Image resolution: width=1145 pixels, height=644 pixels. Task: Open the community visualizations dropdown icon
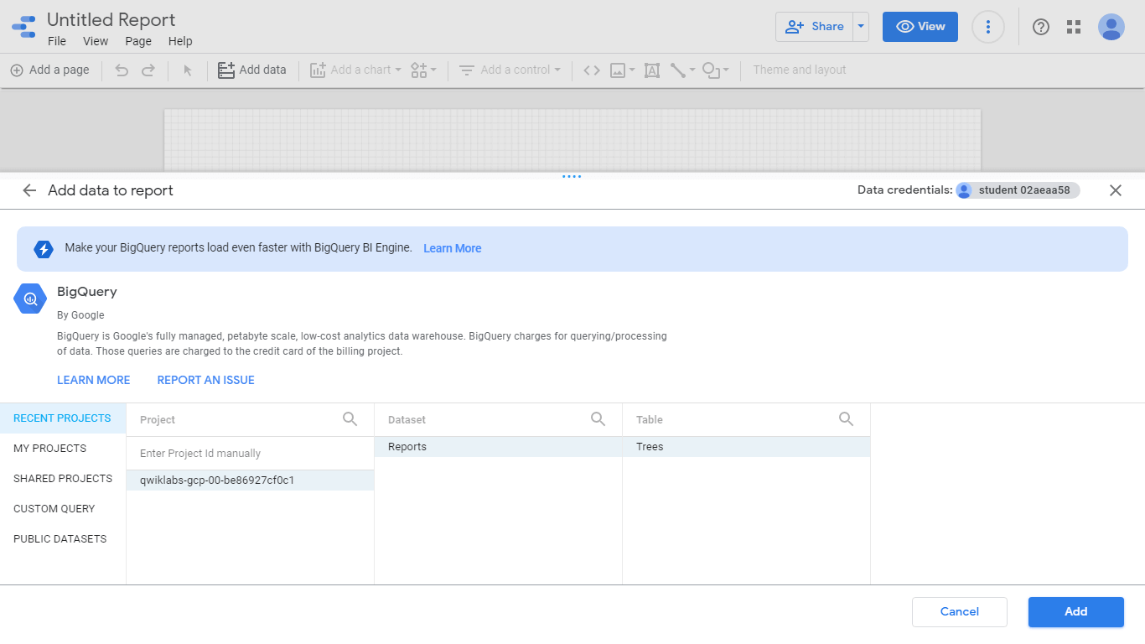click(423, 70)
